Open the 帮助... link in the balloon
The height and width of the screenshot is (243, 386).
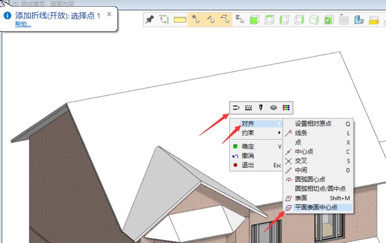[x=23, y=24]
